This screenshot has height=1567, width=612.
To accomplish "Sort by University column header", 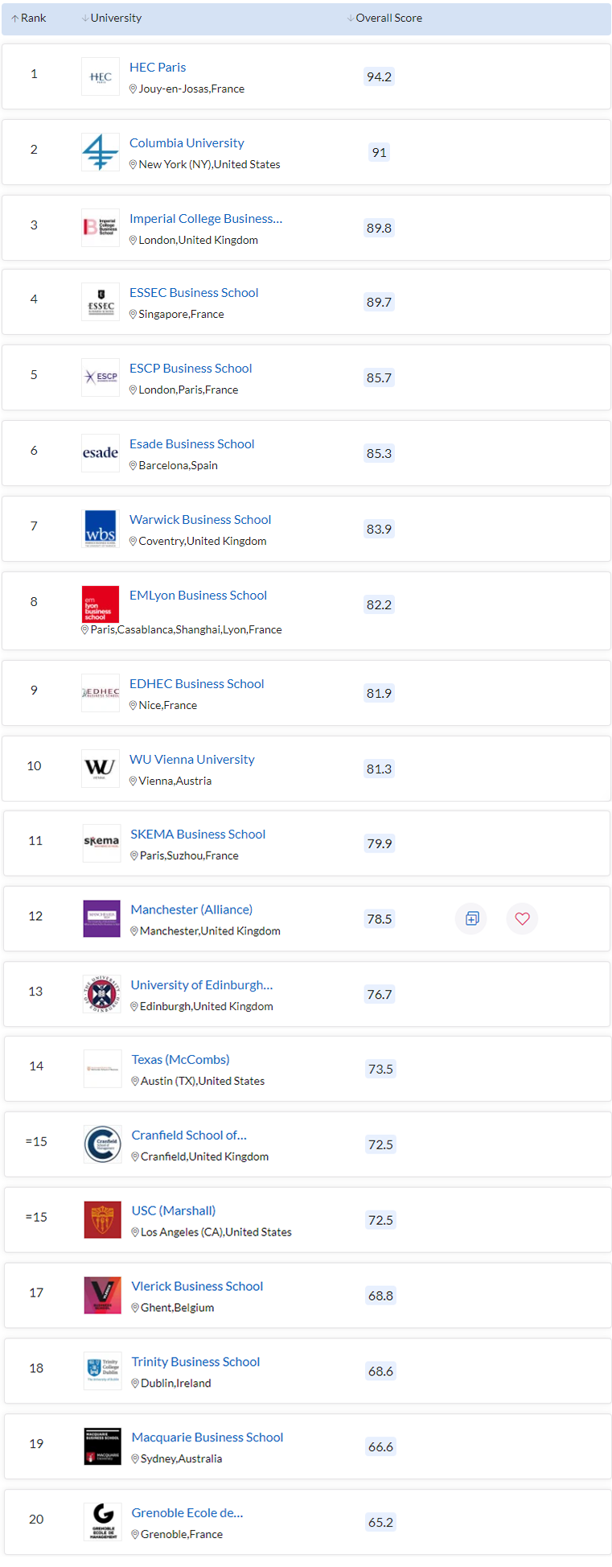I will (112, 18).
